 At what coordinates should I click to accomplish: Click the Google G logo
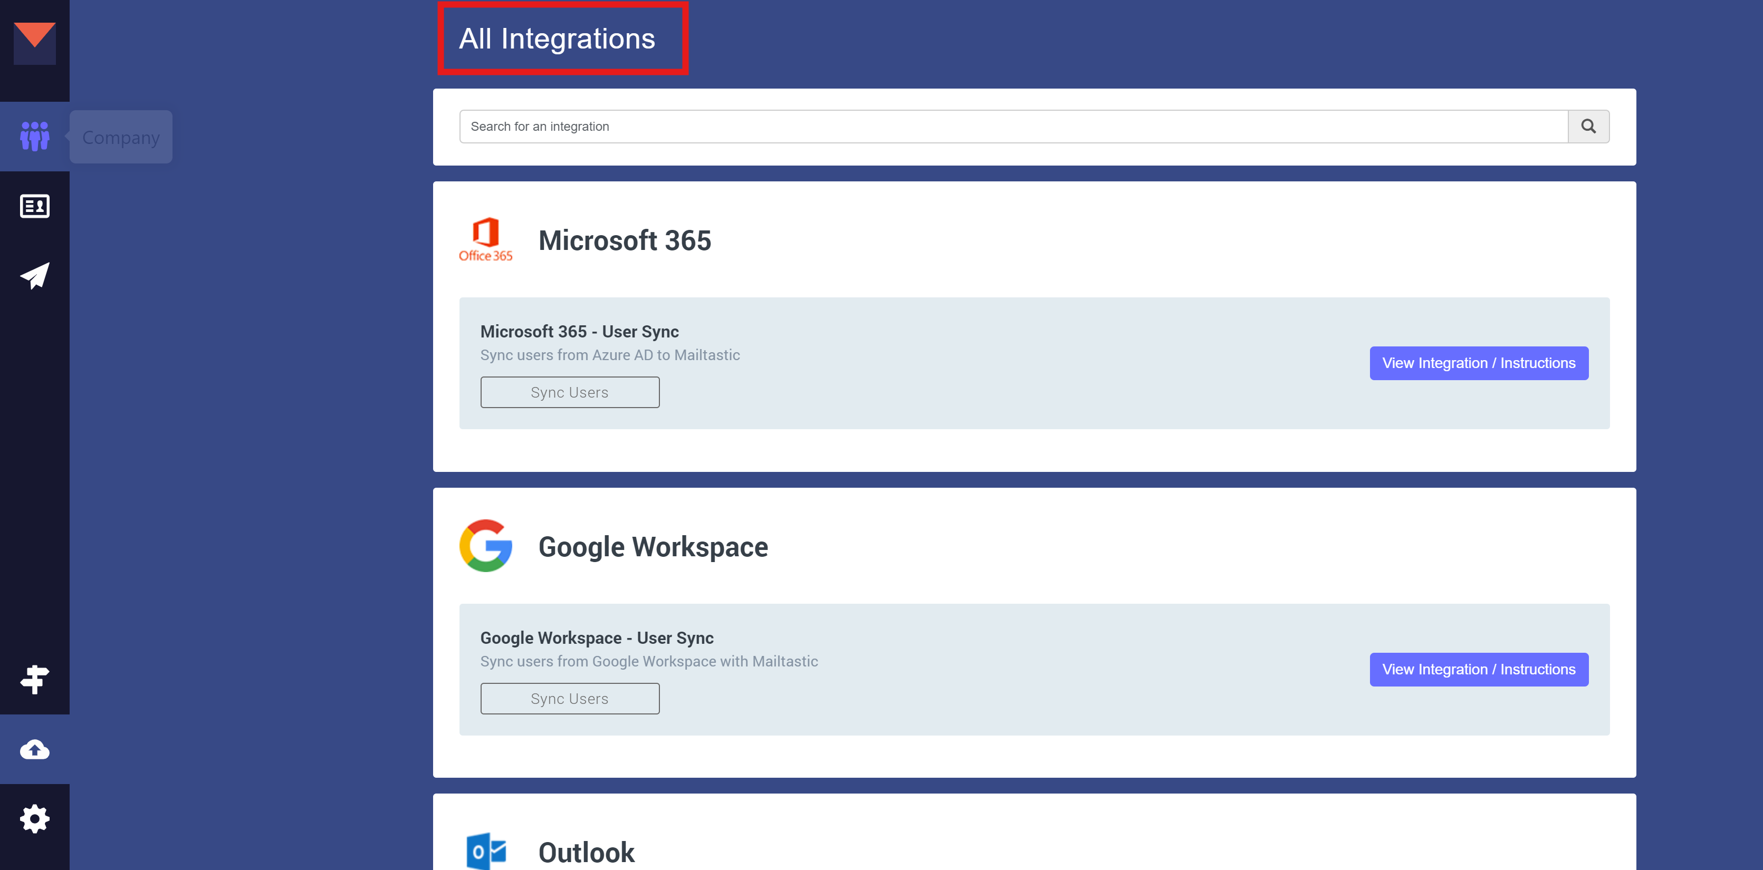(485, 546)
